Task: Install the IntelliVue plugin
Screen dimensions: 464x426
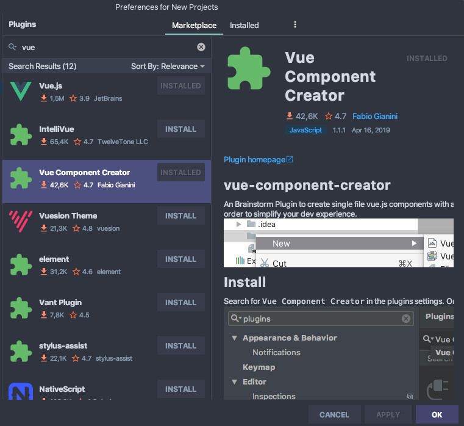Action: click(x=181, y=129)
